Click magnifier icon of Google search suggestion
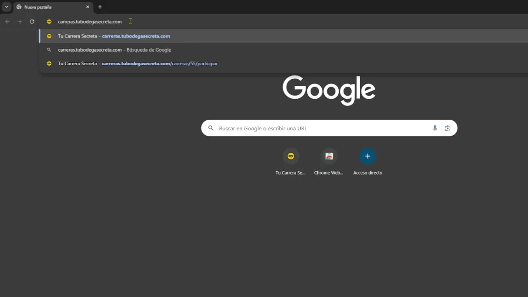The image size is (528, 297). (49, 50)
